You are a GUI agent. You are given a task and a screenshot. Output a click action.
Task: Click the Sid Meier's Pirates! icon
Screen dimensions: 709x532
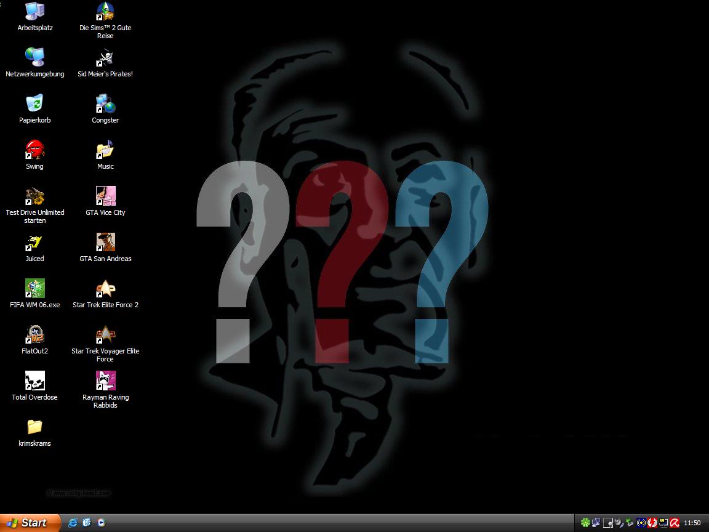coord(105,57)
